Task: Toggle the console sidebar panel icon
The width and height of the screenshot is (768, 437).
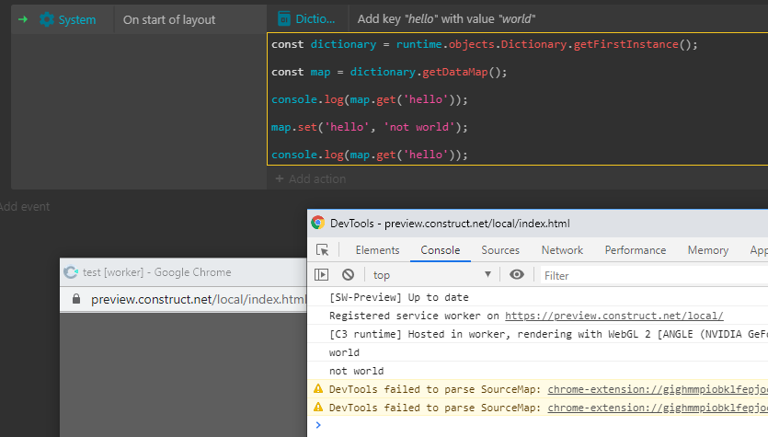Action: [321, 275]
